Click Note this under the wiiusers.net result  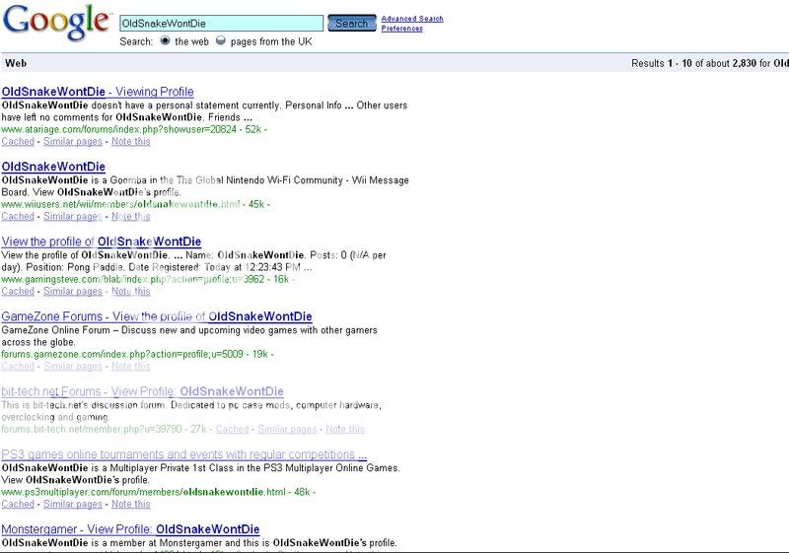(x=131, y=217)
